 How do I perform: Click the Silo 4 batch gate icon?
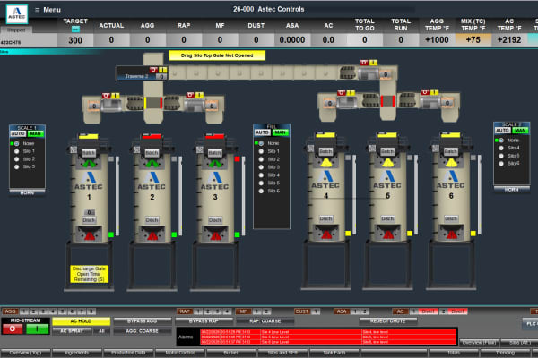(x=325, y=162)
